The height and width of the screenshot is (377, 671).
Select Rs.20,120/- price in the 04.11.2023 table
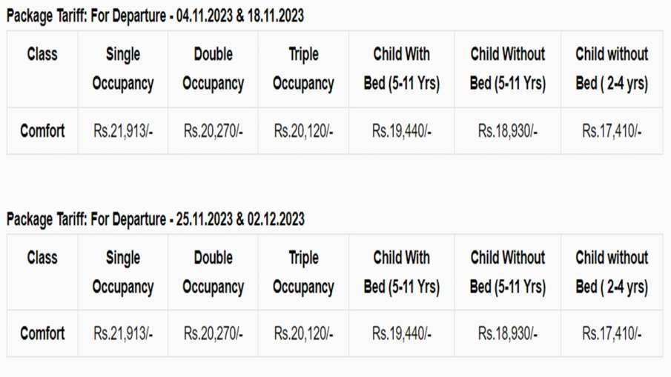tap(303, 131)
